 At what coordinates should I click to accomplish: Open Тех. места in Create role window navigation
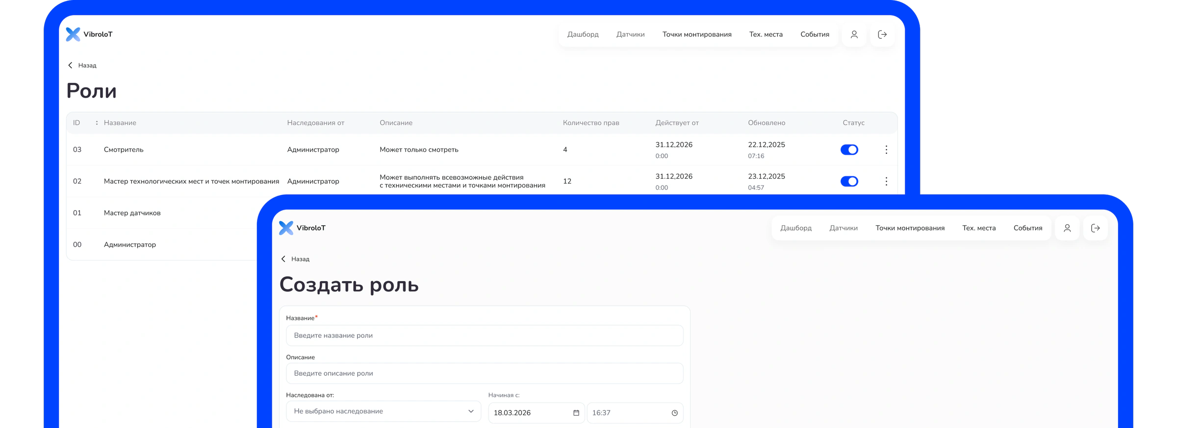coord(979,228)
